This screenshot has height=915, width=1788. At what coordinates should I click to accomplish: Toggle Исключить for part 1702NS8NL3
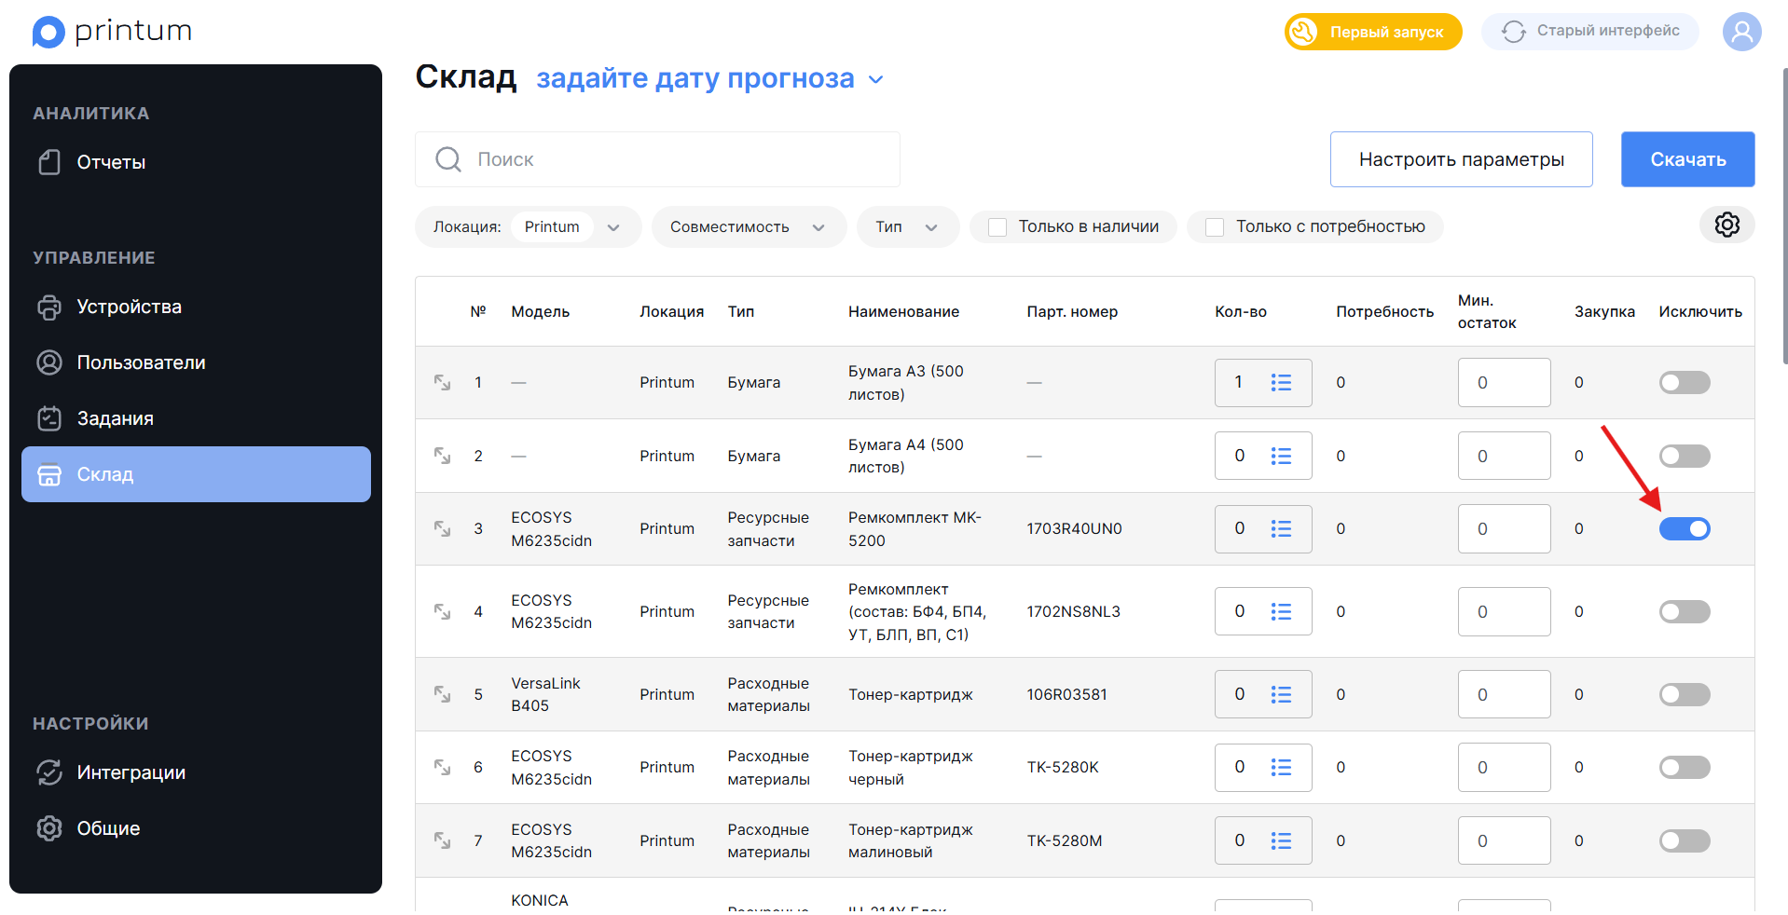point(1685,611)
